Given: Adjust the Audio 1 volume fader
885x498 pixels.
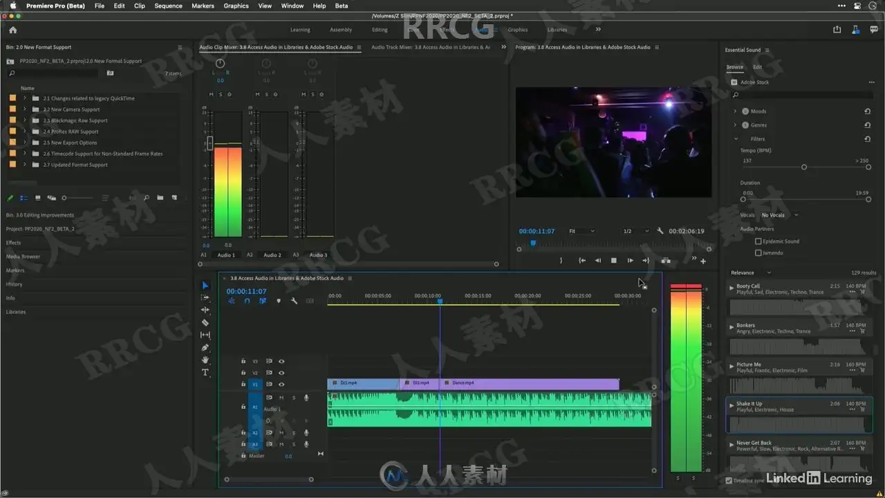Looking at the screenshot, I should [x=210, y=143].
